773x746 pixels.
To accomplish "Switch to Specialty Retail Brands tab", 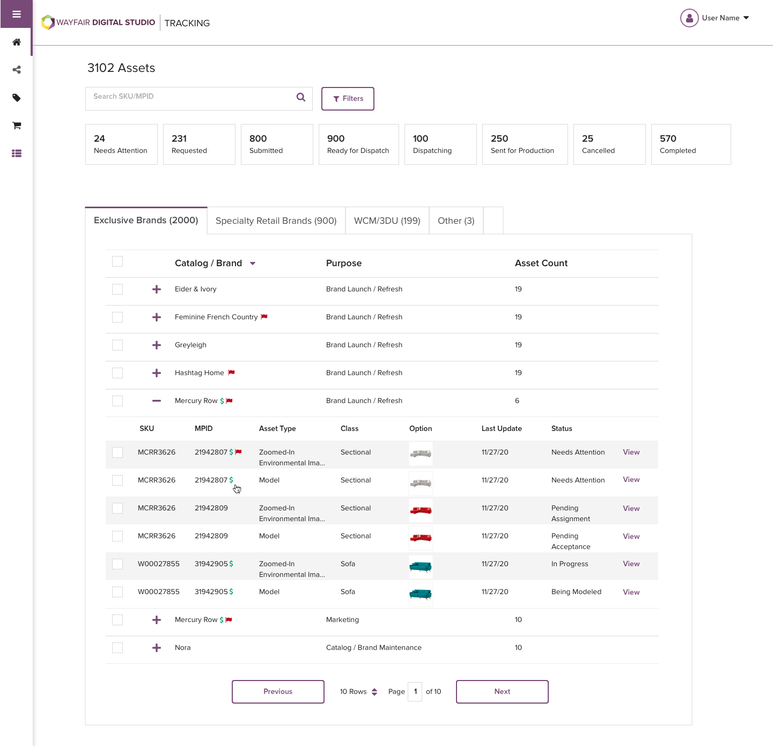I will point(276,221).
